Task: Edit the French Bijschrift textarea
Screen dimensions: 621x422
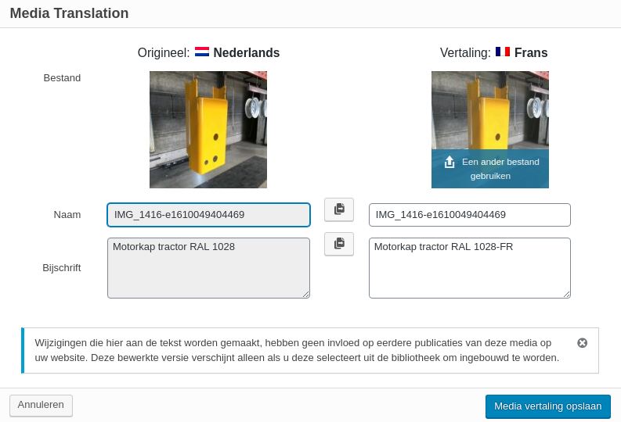Action: (x=469, y=268)
